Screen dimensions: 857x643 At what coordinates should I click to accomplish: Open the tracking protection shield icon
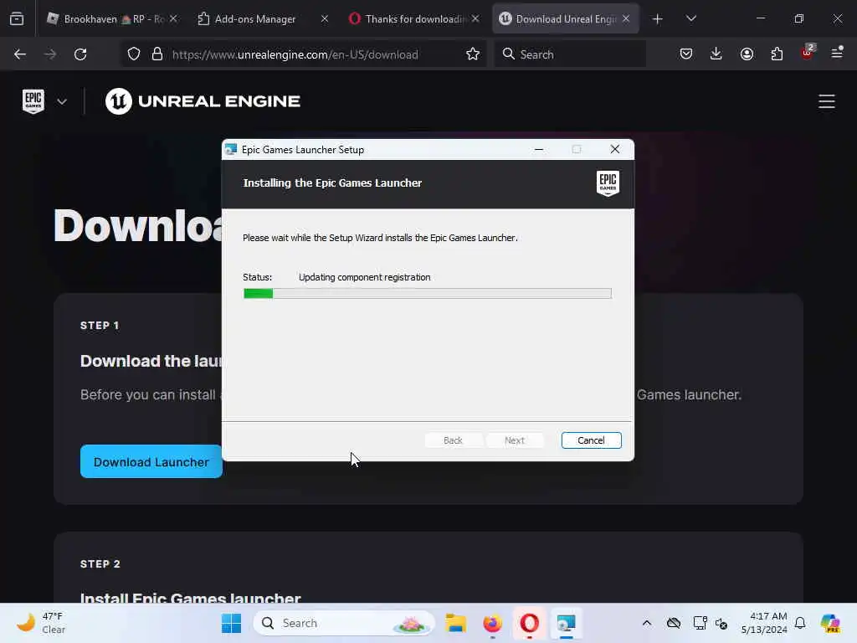(x=134, y=54)
